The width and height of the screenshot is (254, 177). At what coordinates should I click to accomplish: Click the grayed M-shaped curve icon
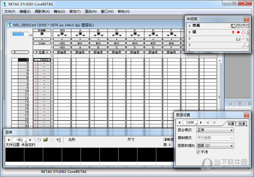[x=238, y=39]
